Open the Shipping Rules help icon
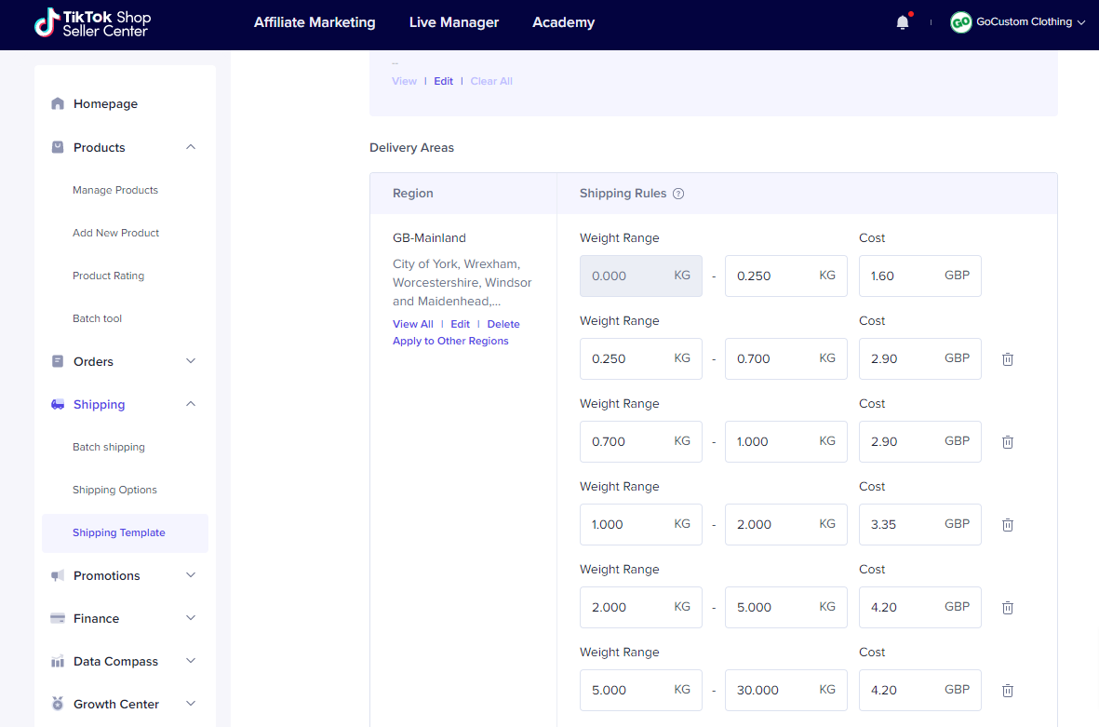 click(x=678, y=195)
